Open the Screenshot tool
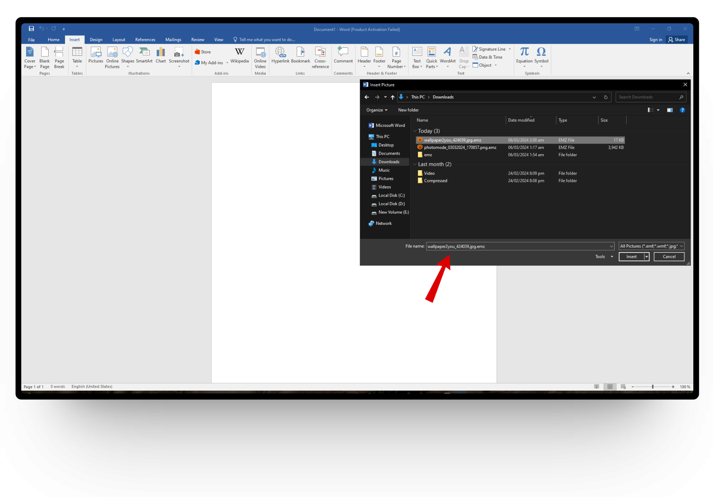 click(x=179, y=57)
